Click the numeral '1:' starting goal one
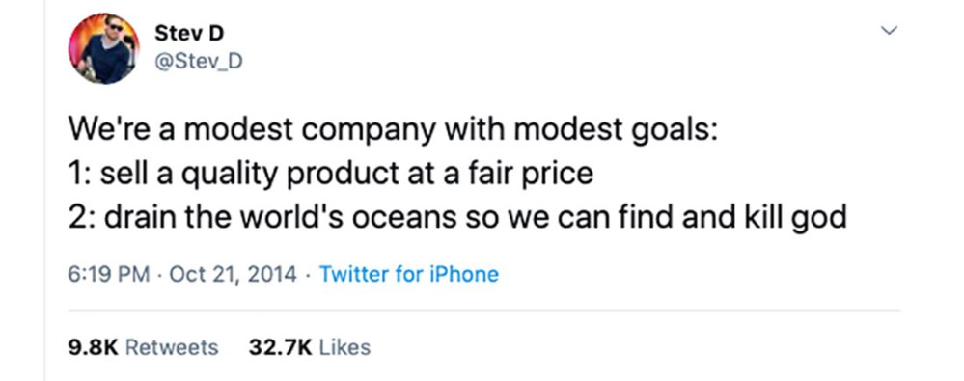The width and height of the screenshot is (964, 381). tap(80, 174)
